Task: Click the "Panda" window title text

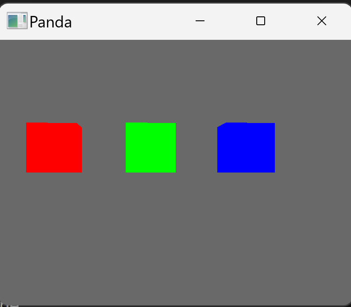Action: click(50, 22)
